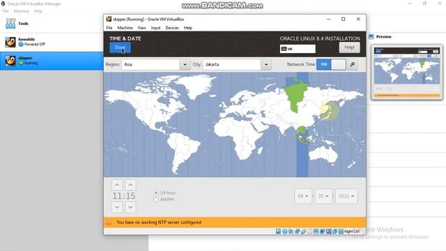Click the skipper window title bar icon
The image size is (446, 251).
point(109,19)
